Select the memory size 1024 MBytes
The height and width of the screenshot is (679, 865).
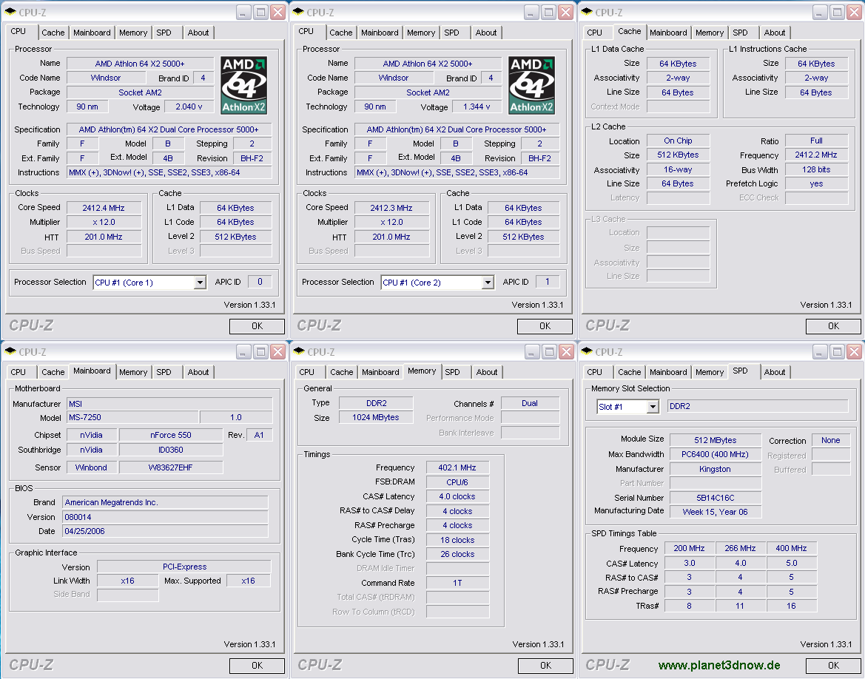click(x=376, y=418)
